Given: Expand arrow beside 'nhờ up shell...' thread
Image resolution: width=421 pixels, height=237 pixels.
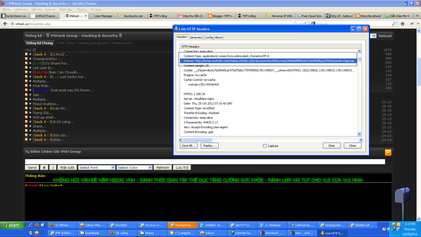Looking at the screenshot, I should coord(30,117).
